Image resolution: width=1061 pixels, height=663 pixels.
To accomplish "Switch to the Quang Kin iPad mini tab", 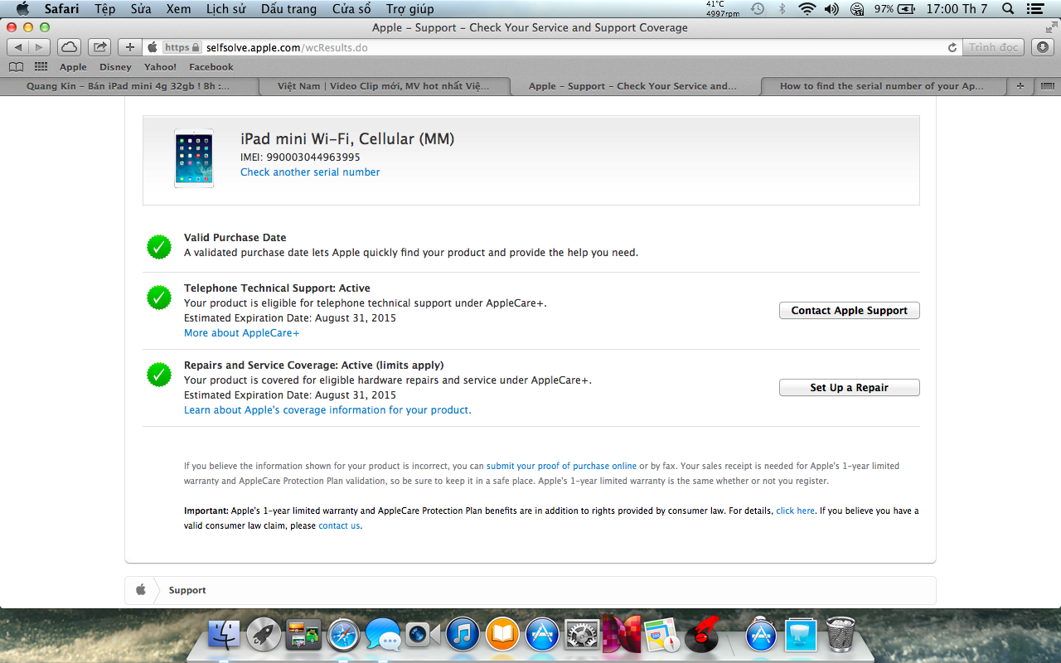I will pos(128,86).
